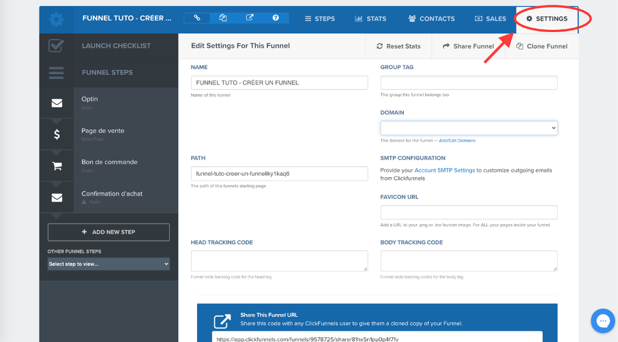Click Clone Funnel button
Viewport: 618px width, 342px height.
coord(542,46)
